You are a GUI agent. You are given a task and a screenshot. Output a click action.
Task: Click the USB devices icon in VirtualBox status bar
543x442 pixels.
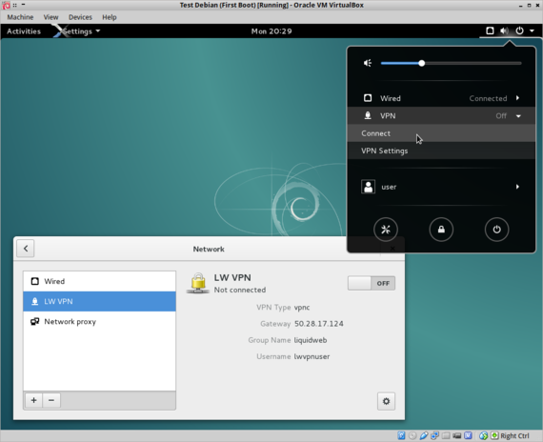click(424, 435)
